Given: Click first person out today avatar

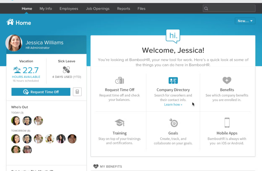Looking at the screenshot, I should (x=16, y=121).
